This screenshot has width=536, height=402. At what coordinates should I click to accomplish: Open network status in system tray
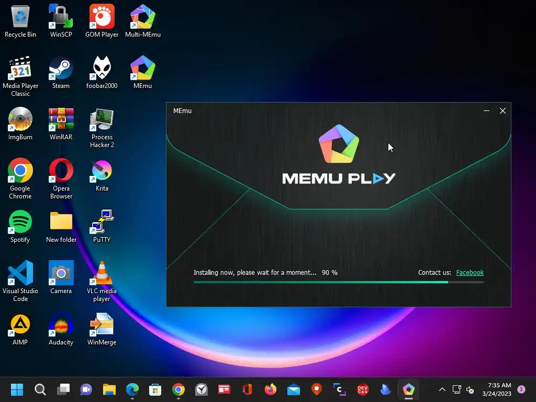pyautogui.click(x=456, y=389)
